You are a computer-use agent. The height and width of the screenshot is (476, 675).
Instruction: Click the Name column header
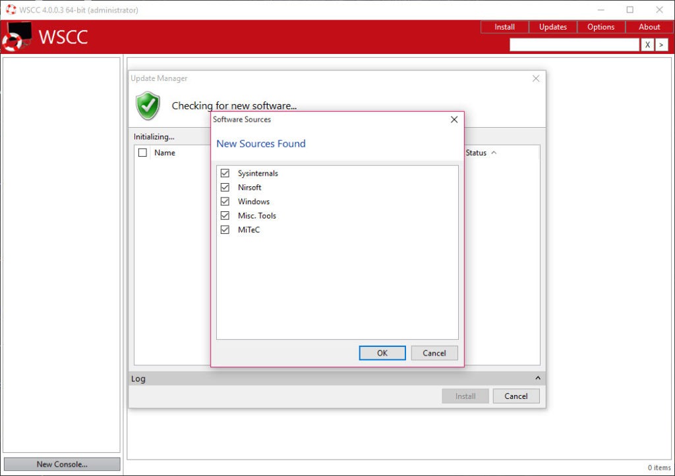(x=164, y=153)
